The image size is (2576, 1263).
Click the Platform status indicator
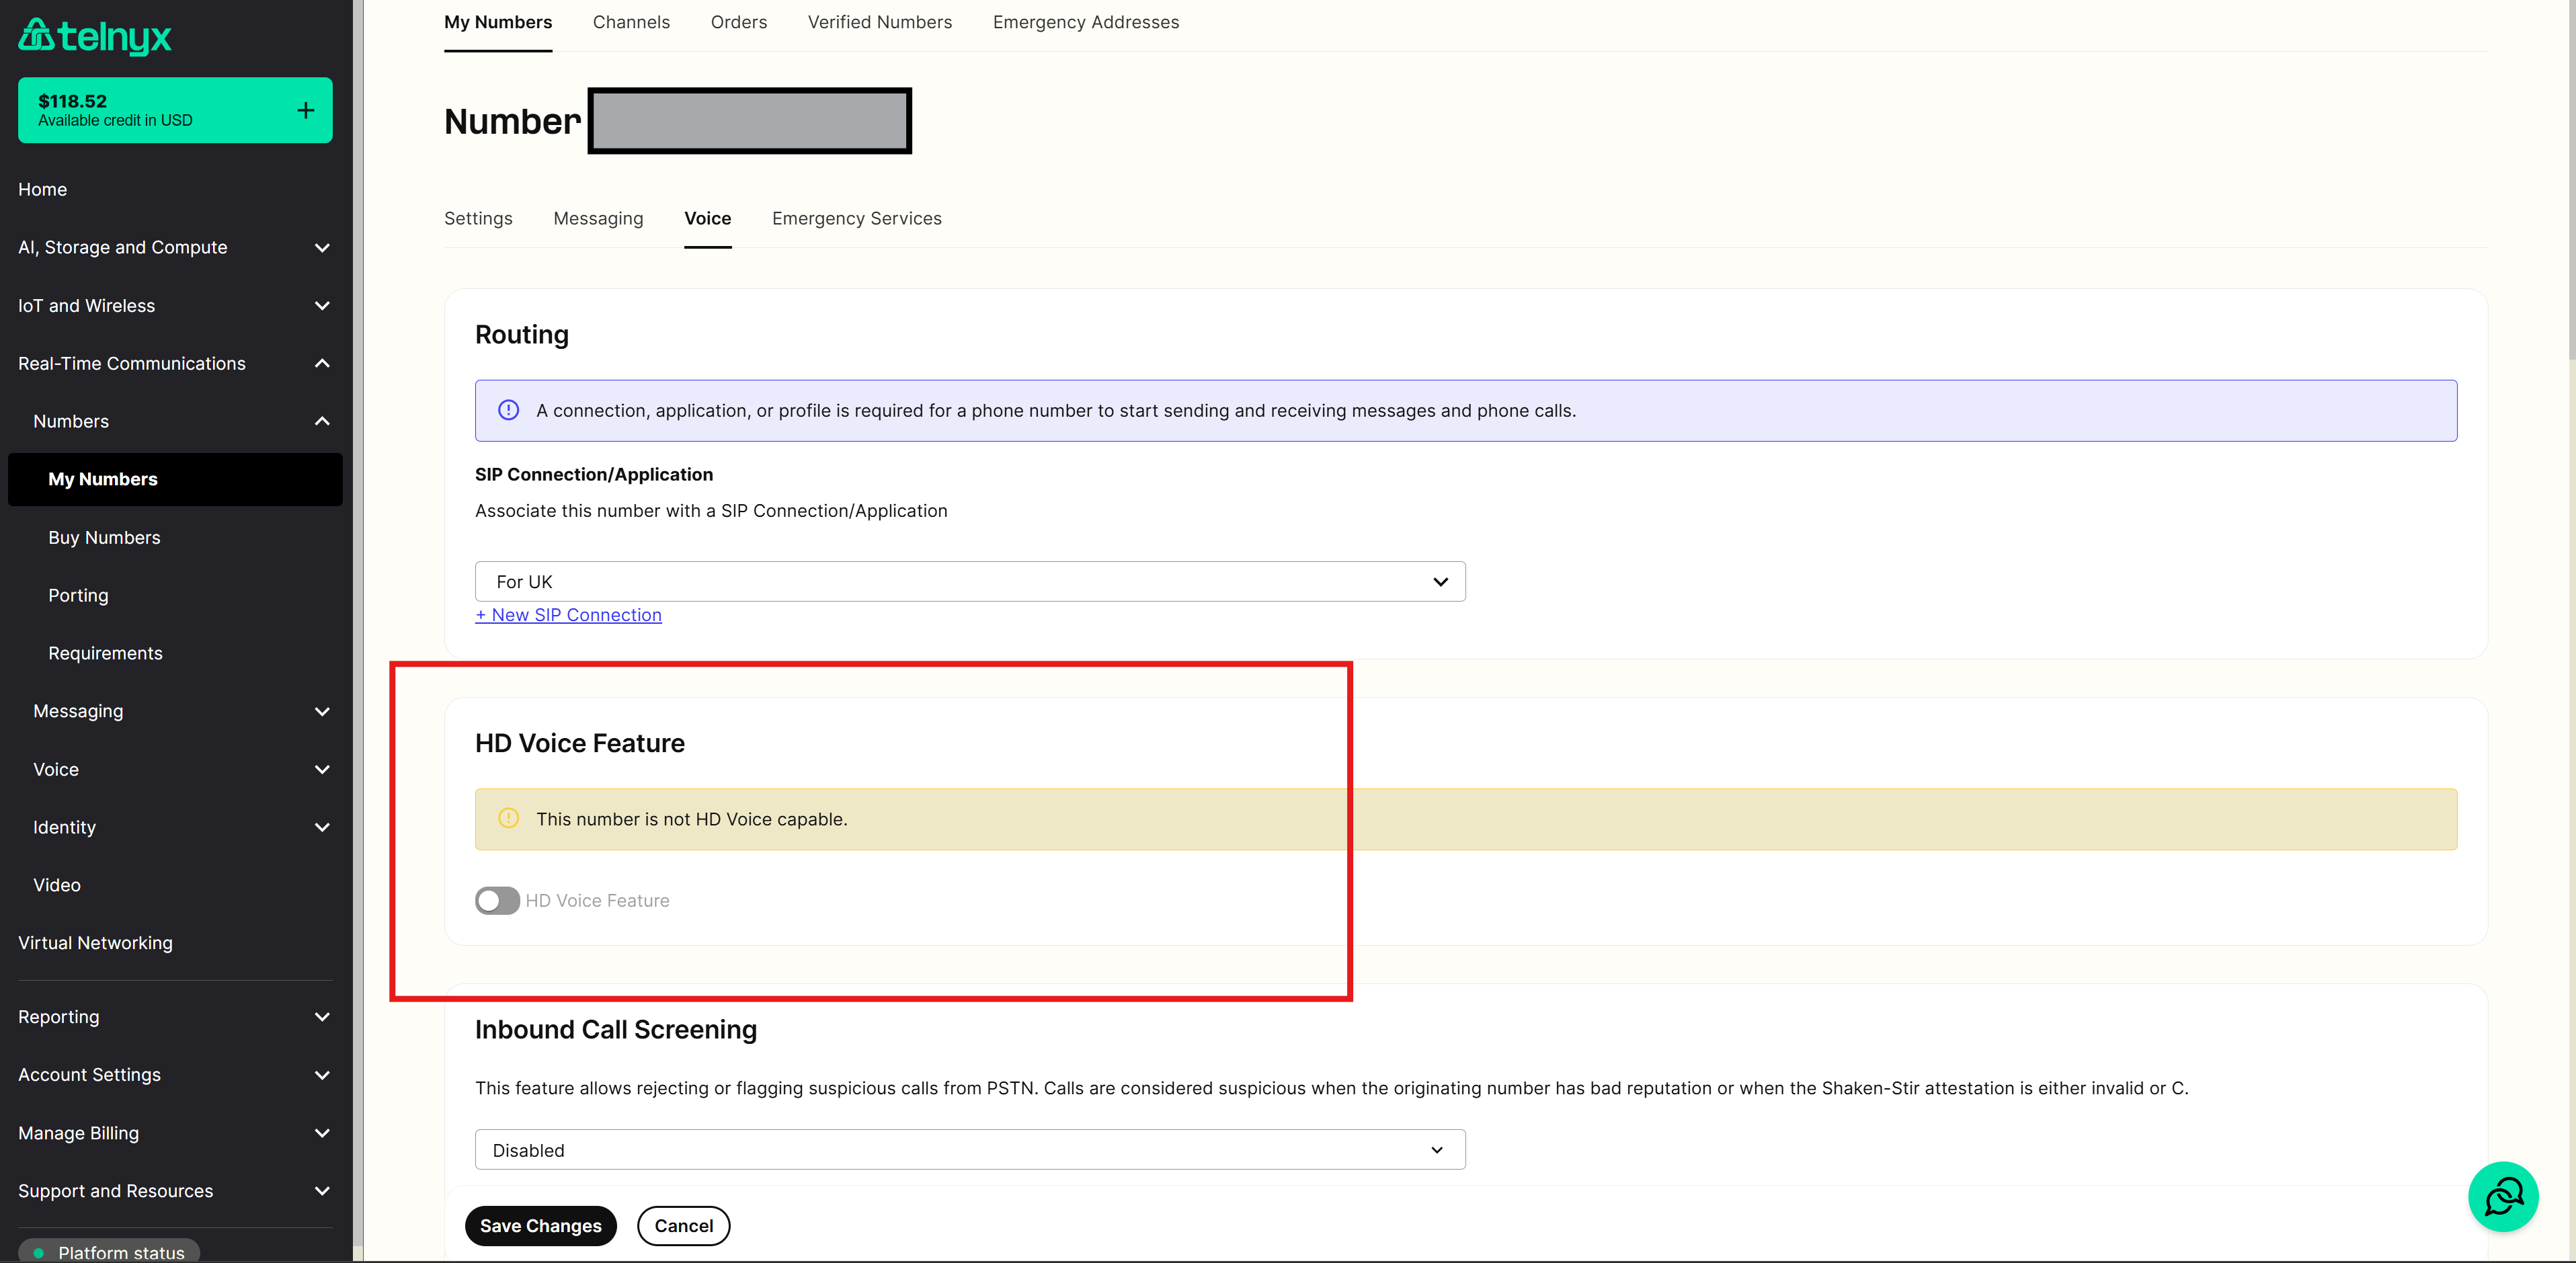coord(109,1251)
